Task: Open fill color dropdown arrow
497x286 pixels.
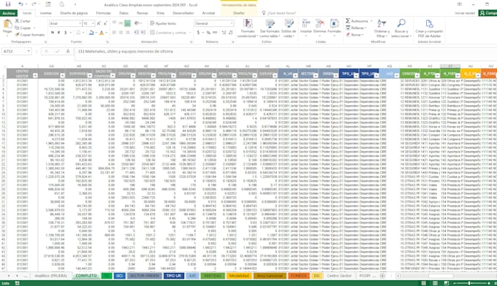Action: click(96, 32)
